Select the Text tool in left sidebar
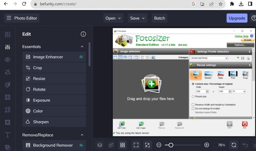This screenshot has height=151, width=256. coord(8,135)
